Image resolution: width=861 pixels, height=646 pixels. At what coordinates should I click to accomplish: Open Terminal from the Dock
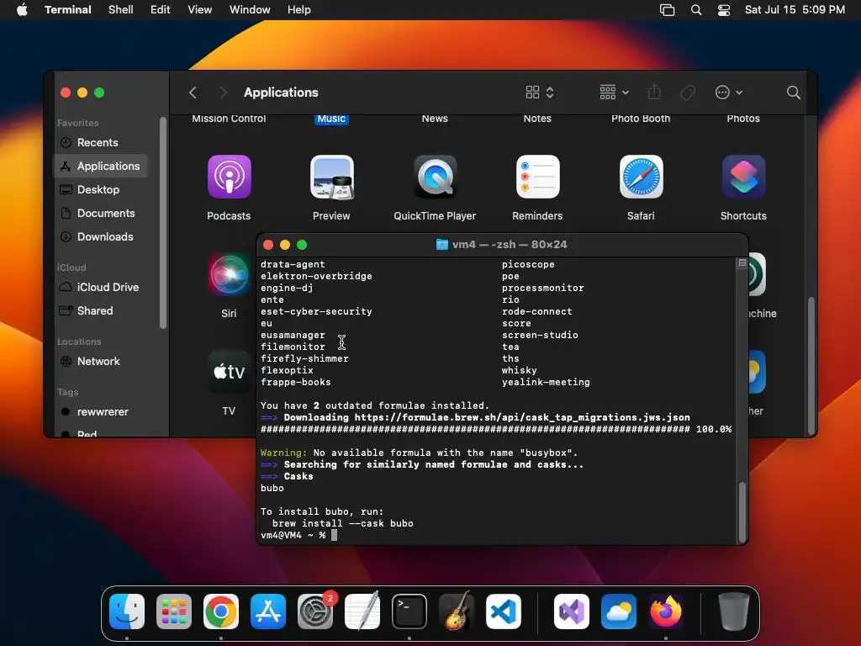pyautogui.click(x=409, y=612)
